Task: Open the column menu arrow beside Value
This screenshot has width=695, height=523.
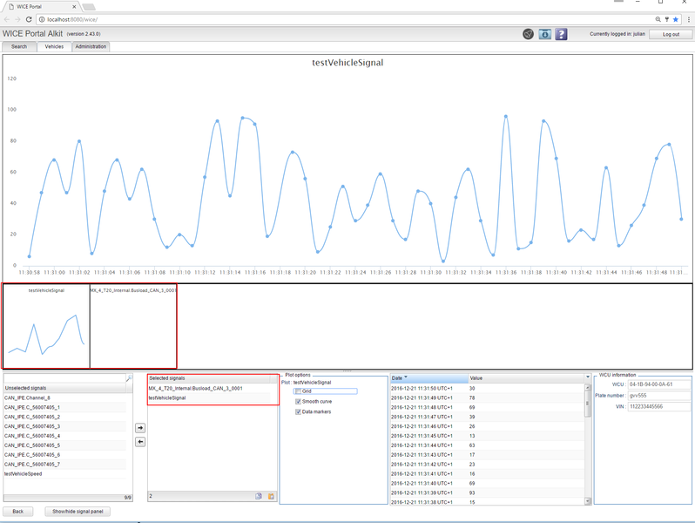Action: click(x=586, y=378)
